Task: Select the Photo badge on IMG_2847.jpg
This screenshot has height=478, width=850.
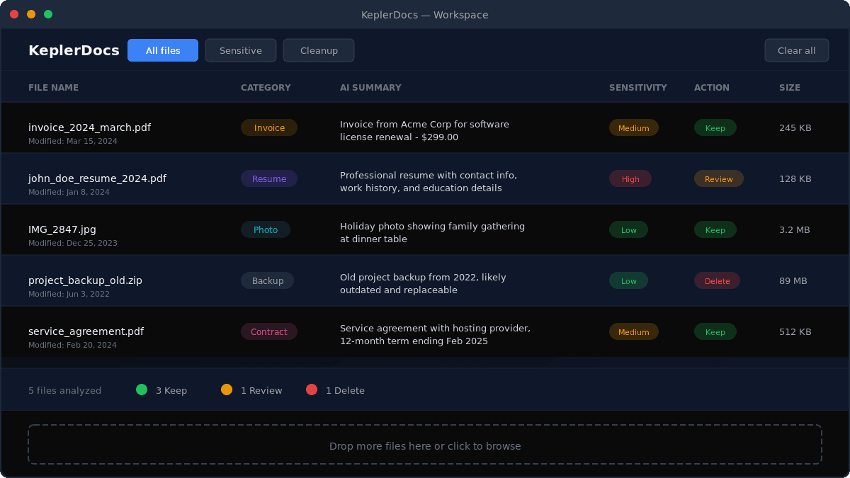Action: [x=266, y=229]
